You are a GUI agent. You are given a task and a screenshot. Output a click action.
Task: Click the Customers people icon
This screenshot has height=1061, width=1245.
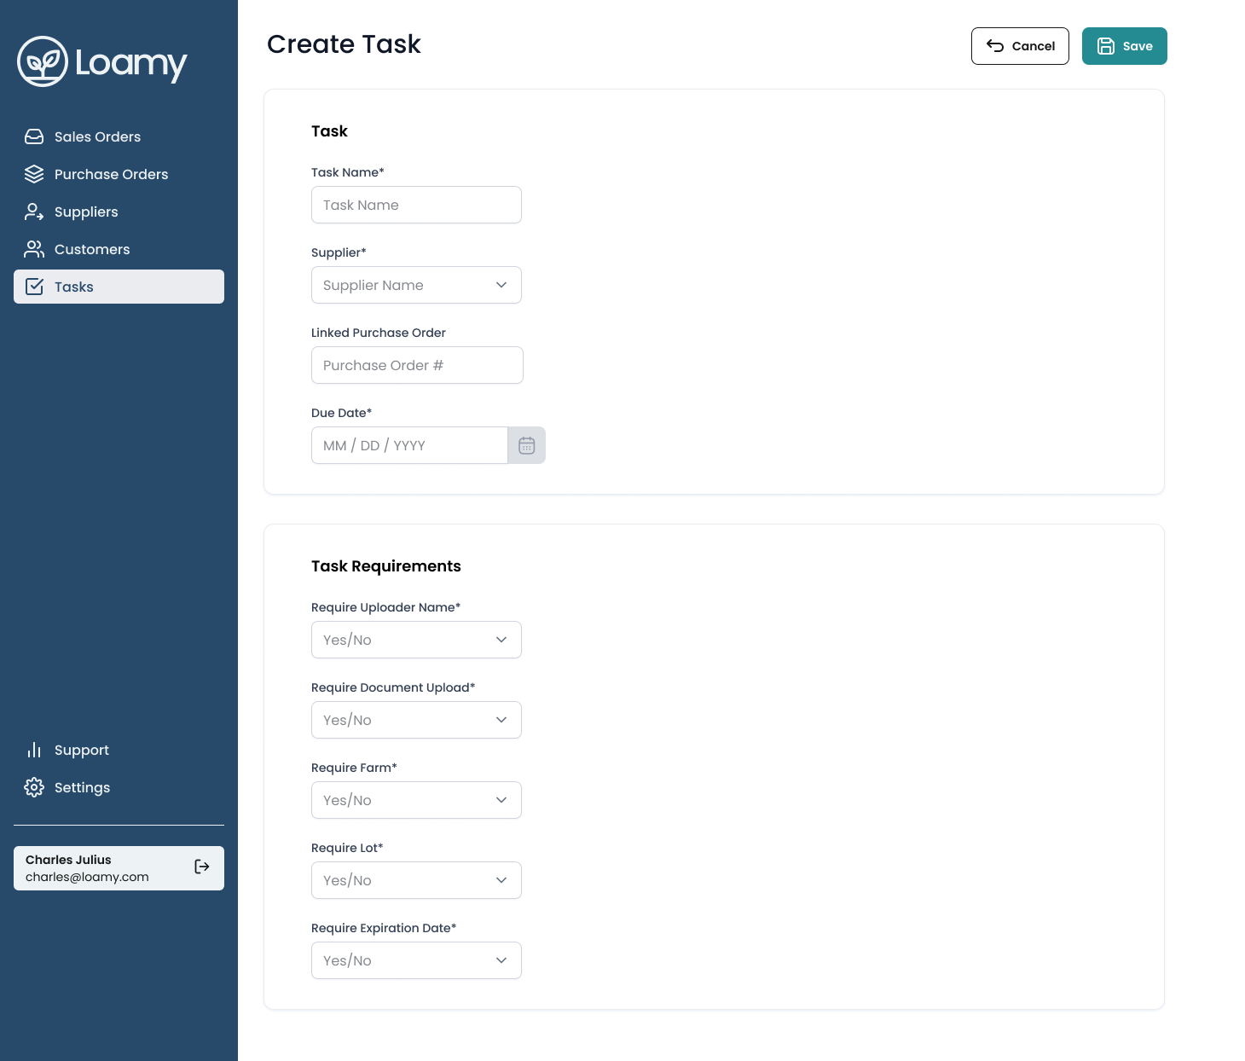[34, 249]
